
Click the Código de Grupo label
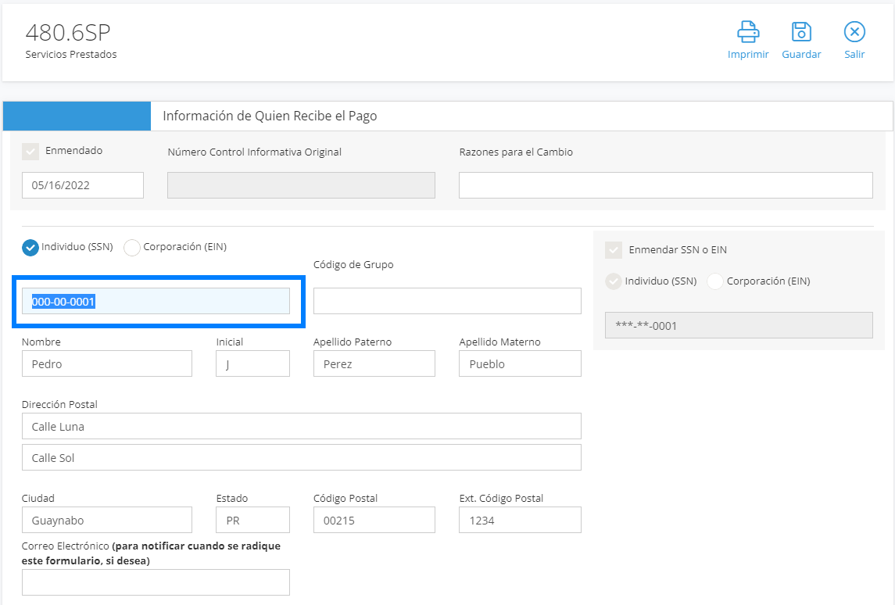coord(353,265)
